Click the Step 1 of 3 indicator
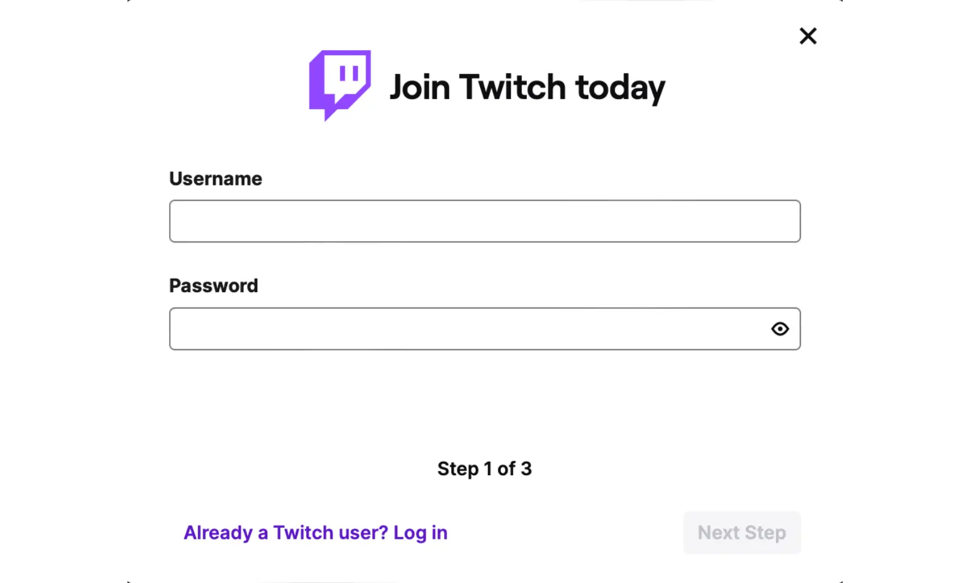 tap(484, 468)
